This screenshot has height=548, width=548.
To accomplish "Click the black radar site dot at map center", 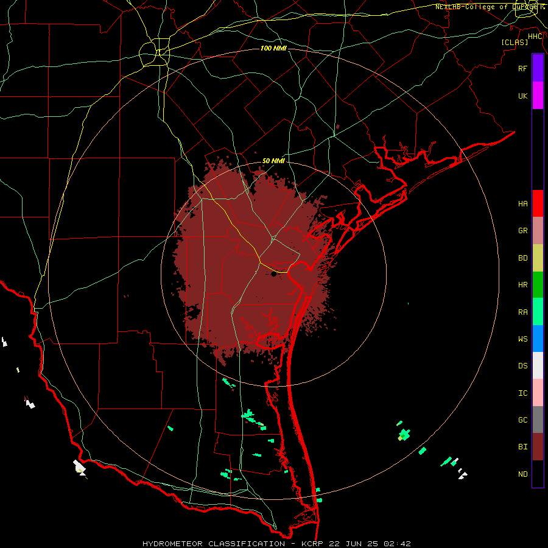I will [273, 275].
